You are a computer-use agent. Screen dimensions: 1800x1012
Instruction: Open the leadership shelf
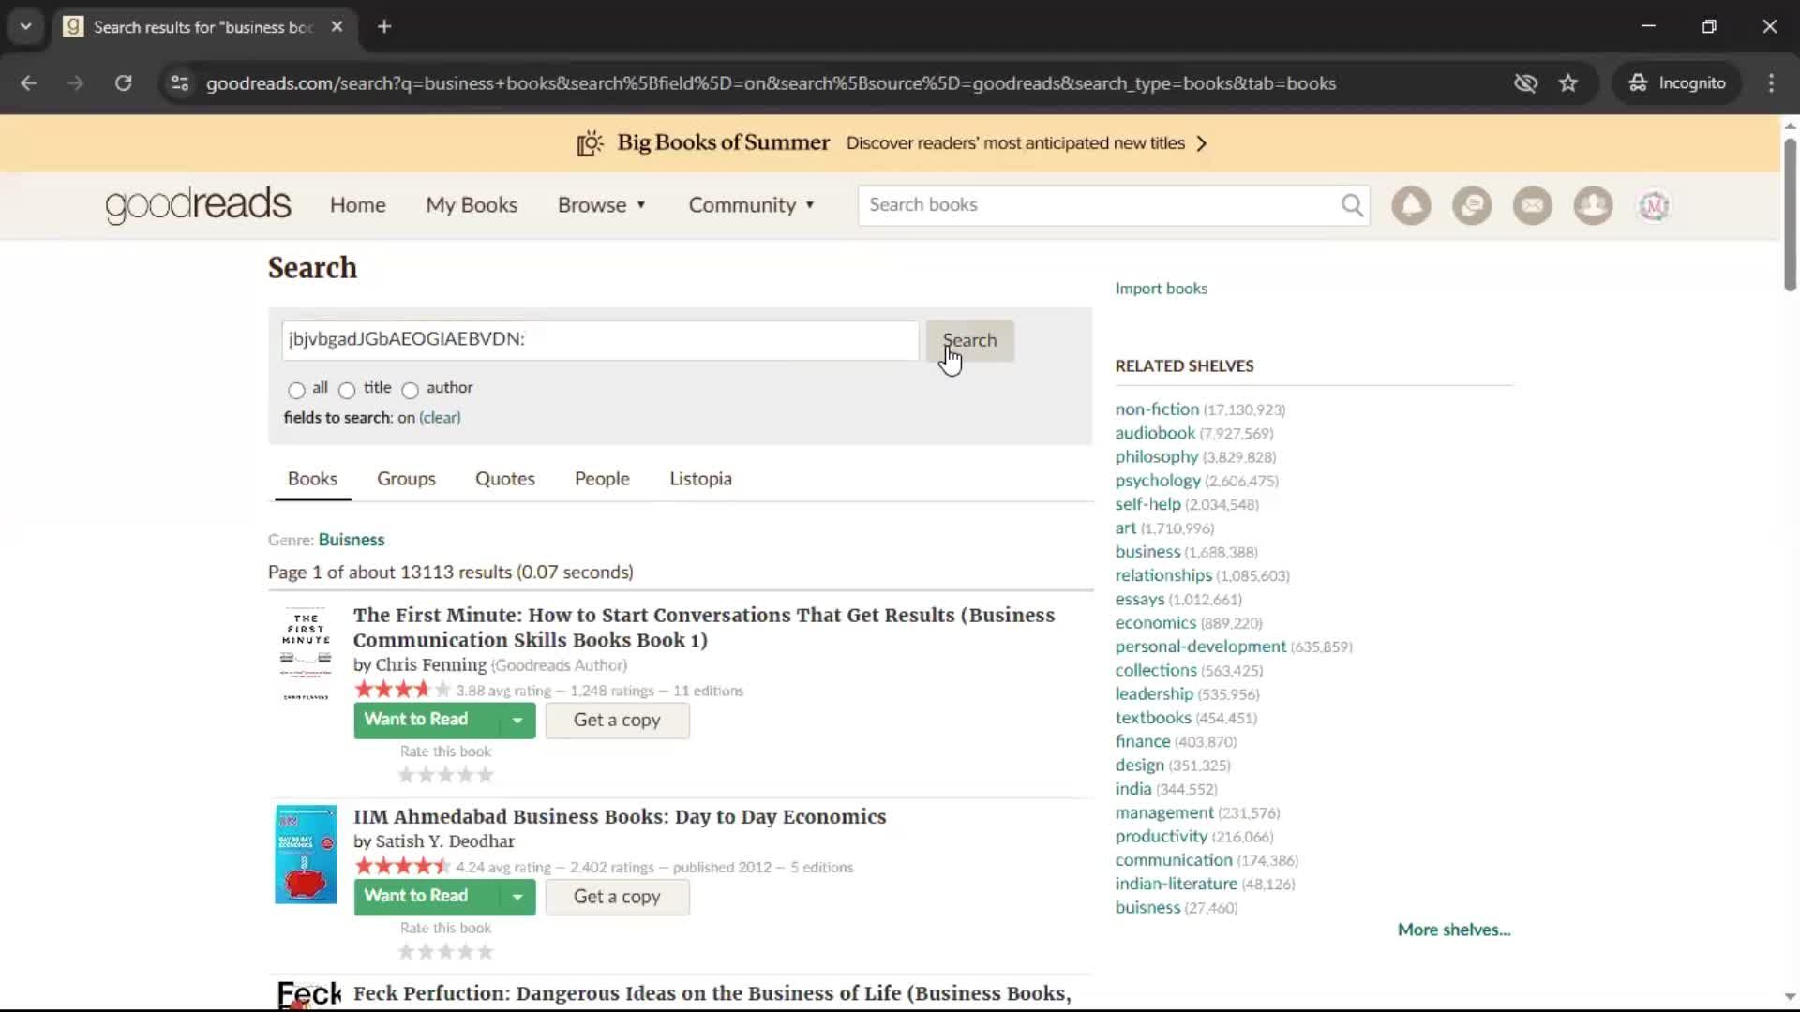click(1154, 694)
